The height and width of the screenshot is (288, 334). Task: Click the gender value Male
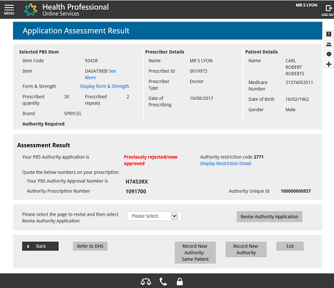pos(290,110)
